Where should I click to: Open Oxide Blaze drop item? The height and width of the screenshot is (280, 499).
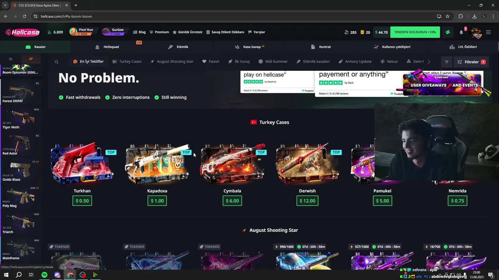click(x=21, y=170)
